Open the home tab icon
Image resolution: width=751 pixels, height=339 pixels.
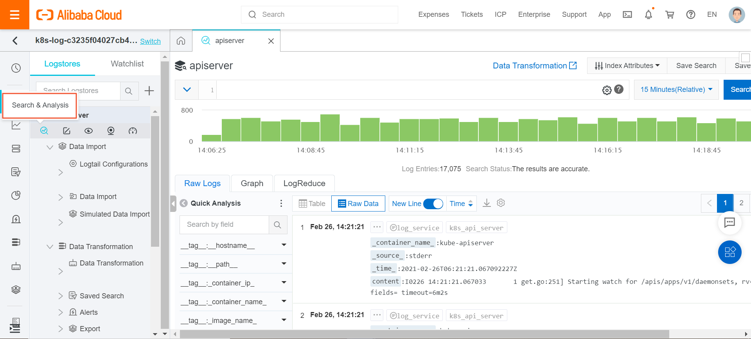(181, 41)
